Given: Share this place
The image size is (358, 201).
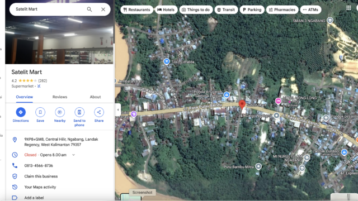Looking at the screenshot, I should coord(99,115).
